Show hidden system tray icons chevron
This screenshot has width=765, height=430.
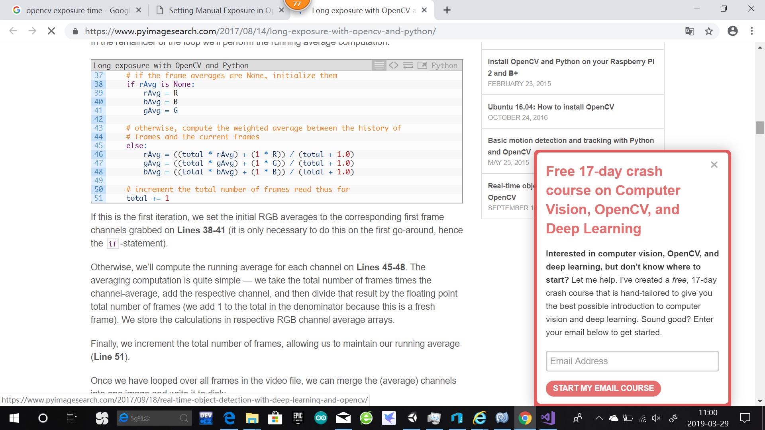tap(599, 418)
